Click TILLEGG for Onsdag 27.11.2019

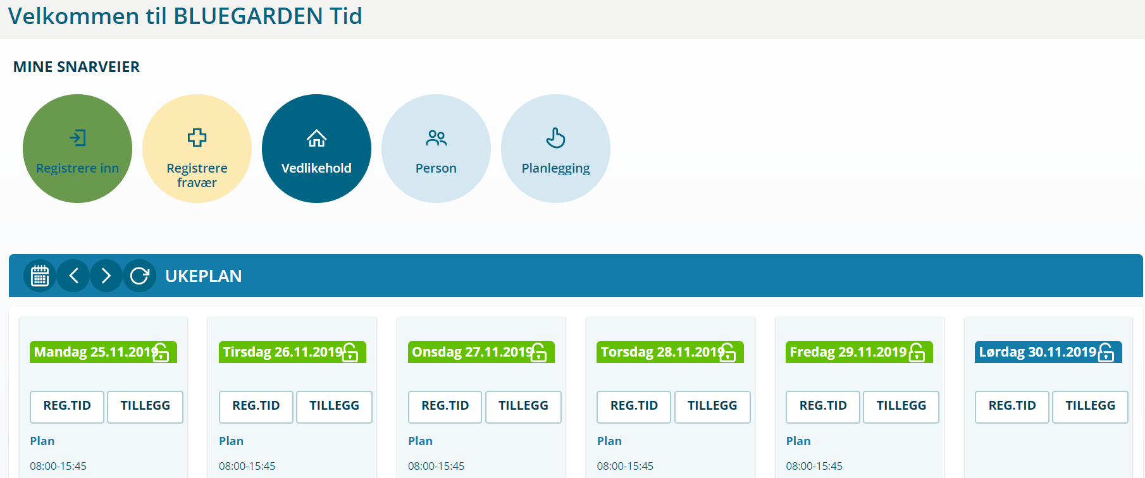coord(523,407)
